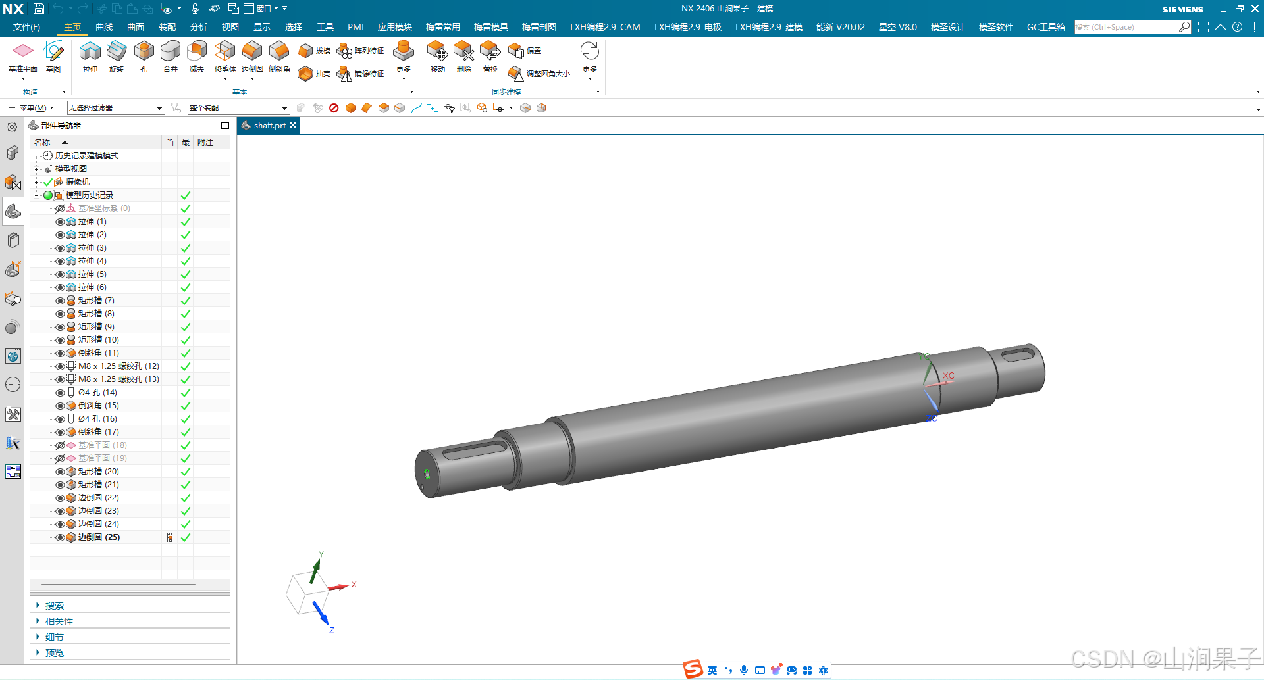Click the Sogou input method S icon

coord(693,669)
